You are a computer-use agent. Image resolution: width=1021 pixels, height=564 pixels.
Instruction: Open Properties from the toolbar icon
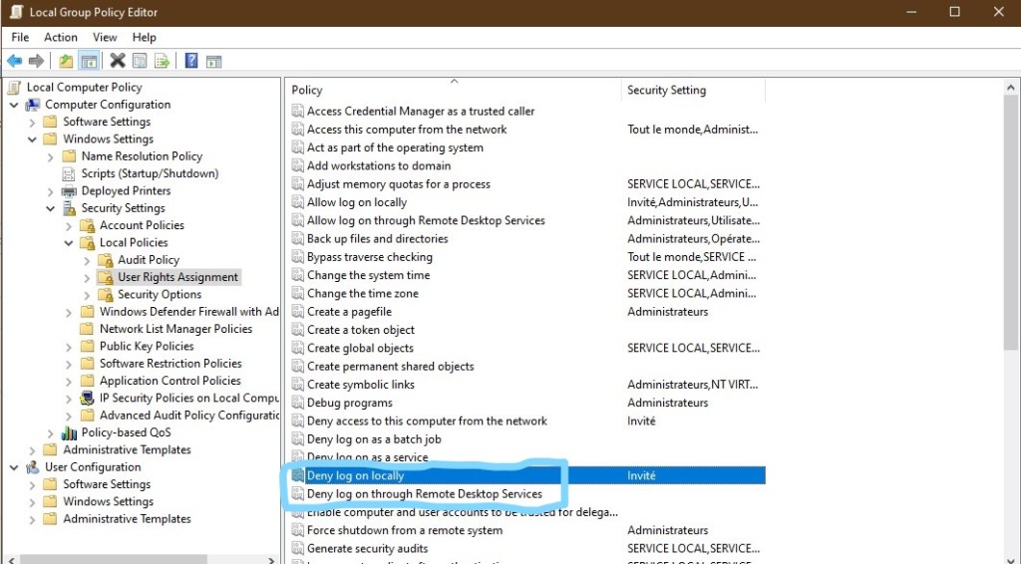coord(140,61)
